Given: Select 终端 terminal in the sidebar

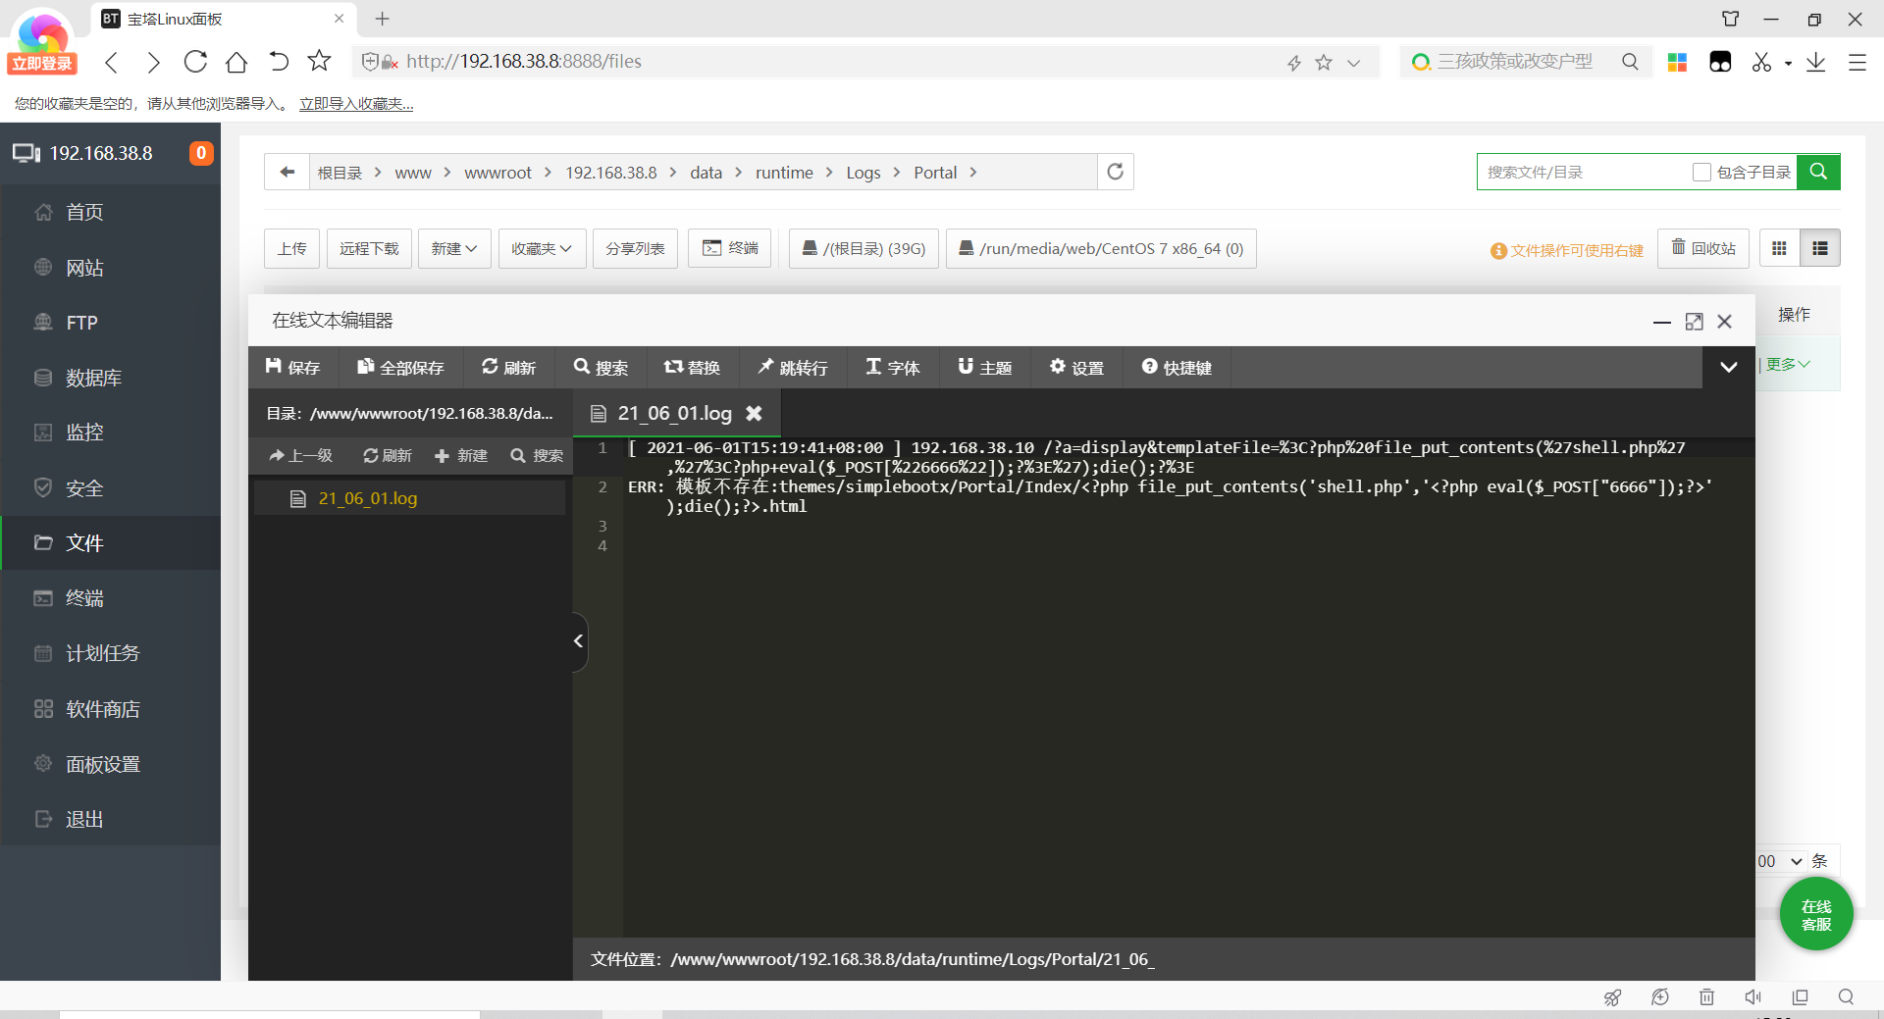Looking at the screenshot, I should 83,597.
